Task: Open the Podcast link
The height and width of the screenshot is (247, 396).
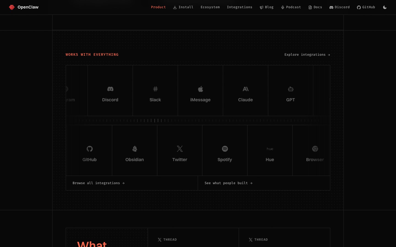Action: click(291, 7)
